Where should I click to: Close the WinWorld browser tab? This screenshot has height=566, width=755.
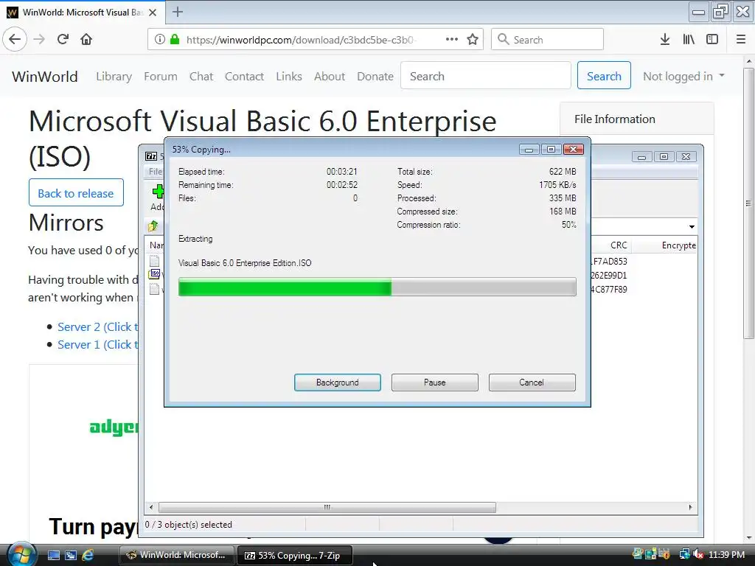click(153, 13)
